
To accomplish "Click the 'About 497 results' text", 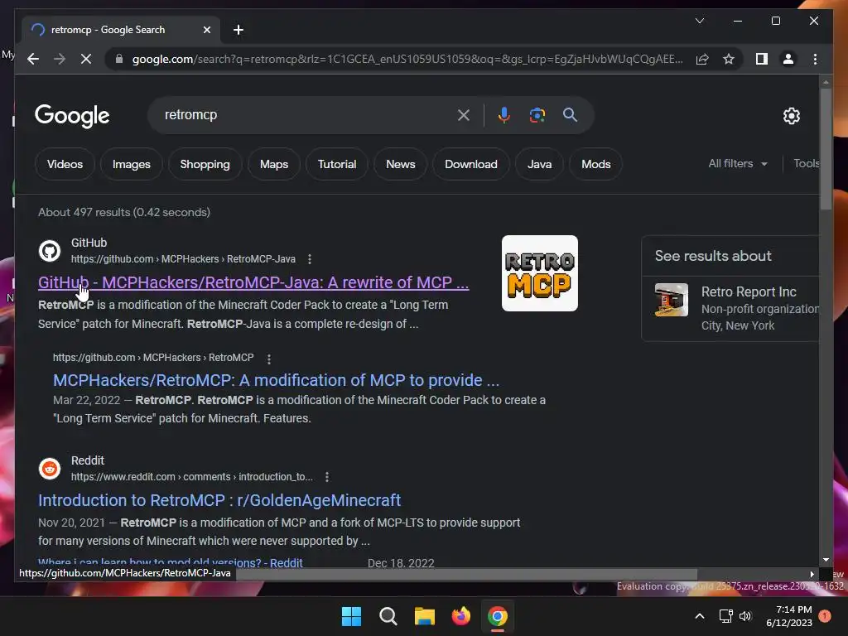I will pyautogui.click(x=124, y=212).
